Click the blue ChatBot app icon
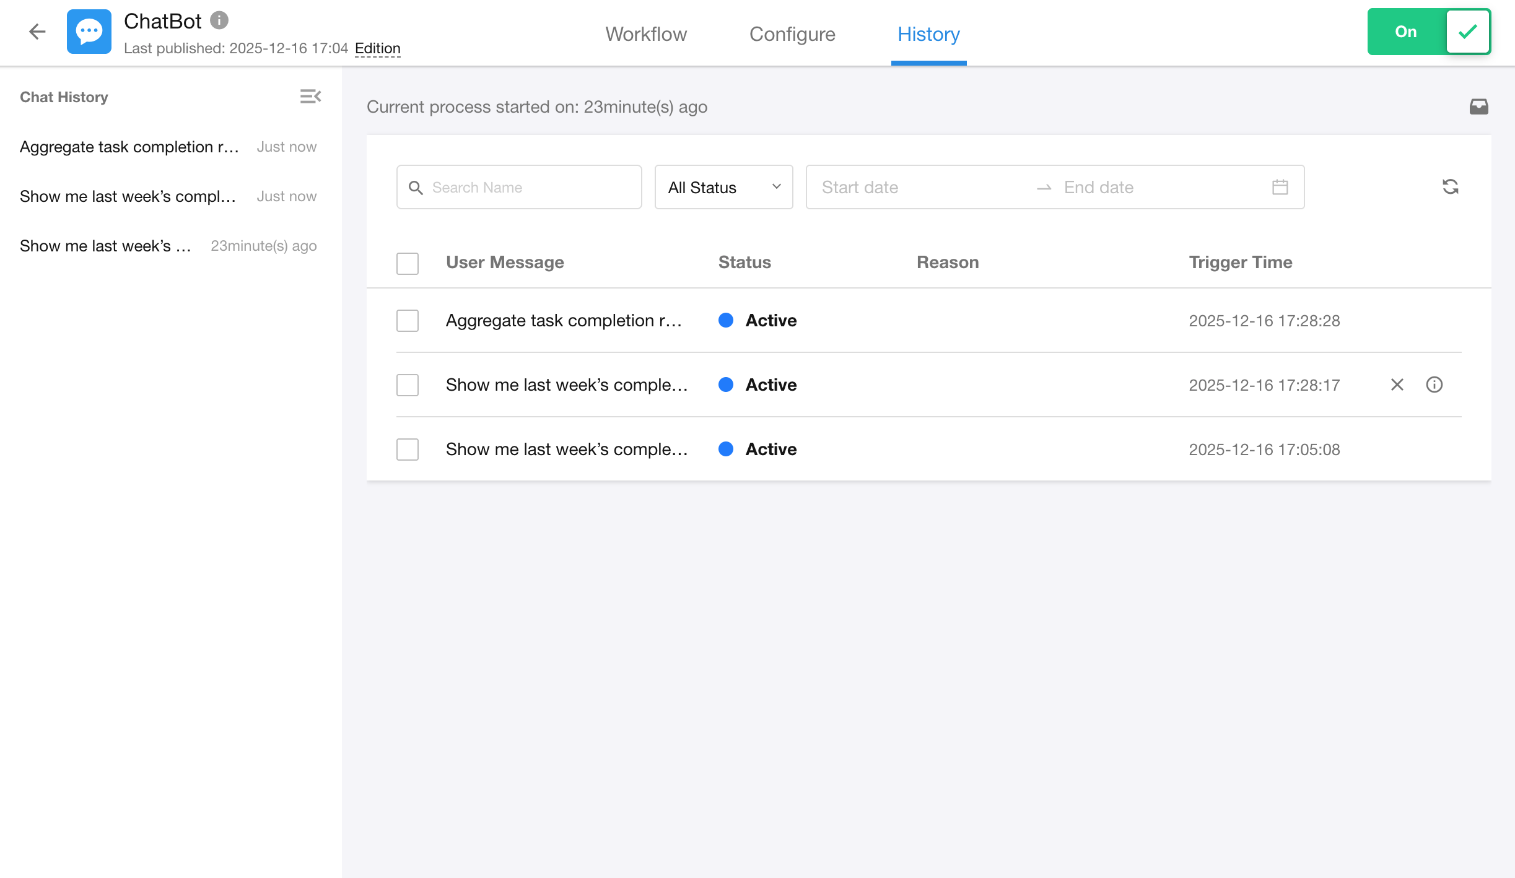 [89, 32]
